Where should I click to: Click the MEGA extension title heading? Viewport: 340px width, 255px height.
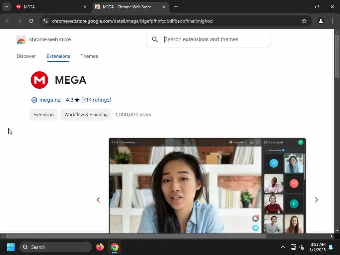(x=70, y=80)
